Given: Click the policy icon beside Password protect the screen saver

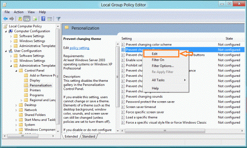Looking at the screenshot, I should (x=123, y=102).
